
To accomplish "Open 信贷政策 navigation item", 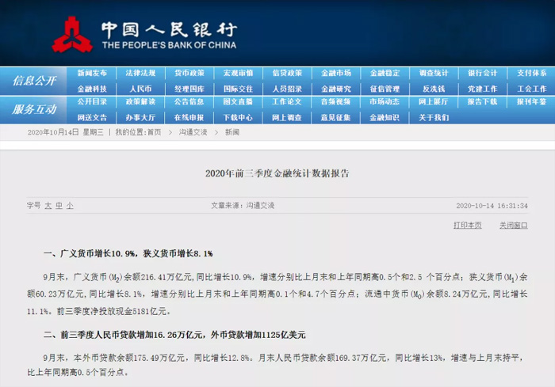I will click(287, 73).
